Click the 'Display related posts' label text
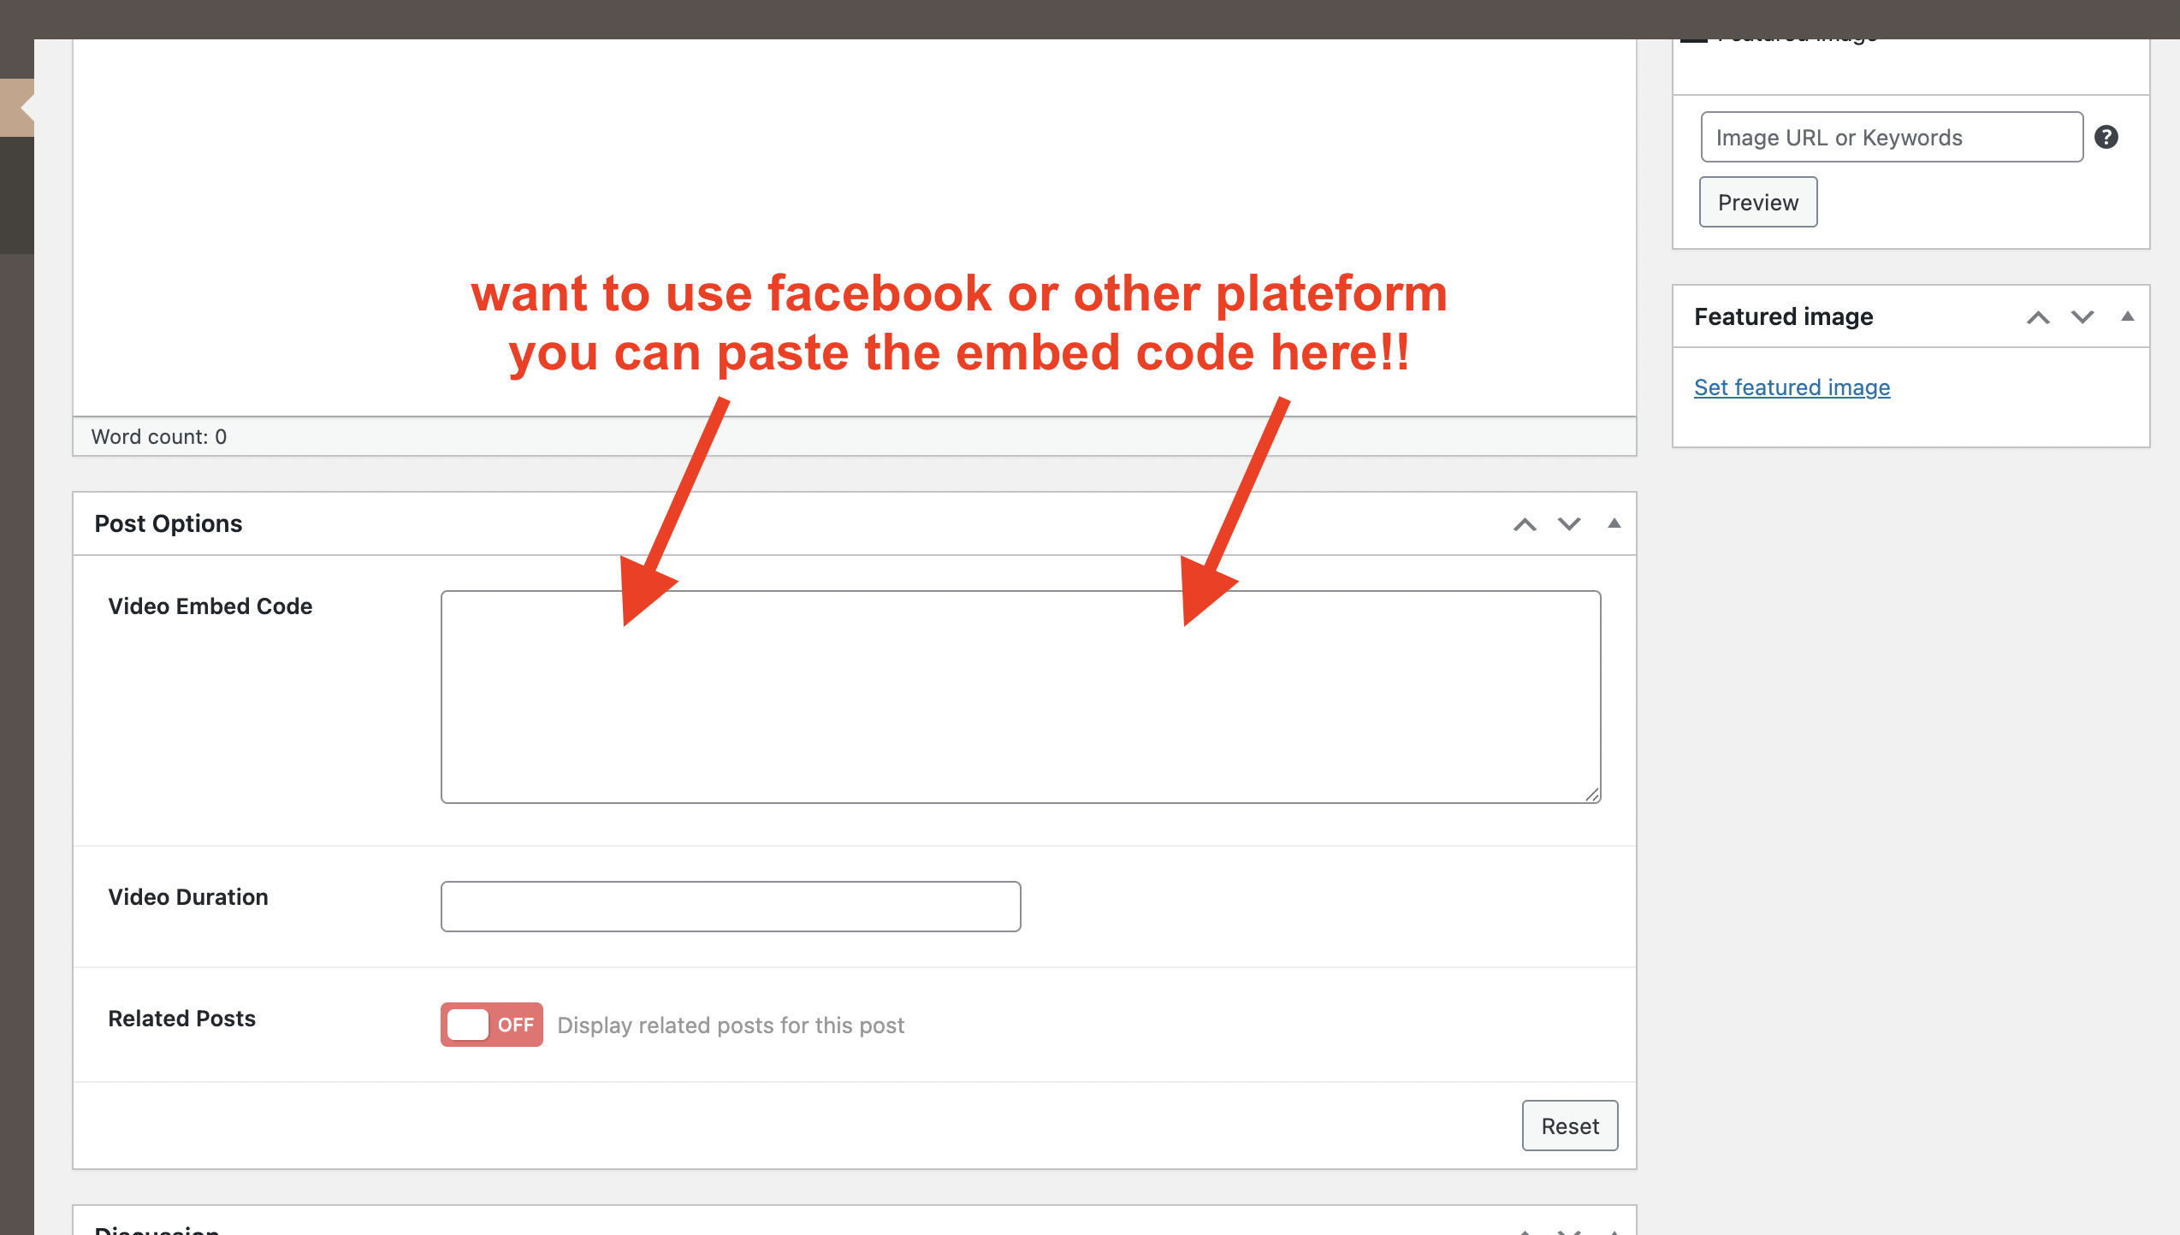The width and height of the screenshot is (2180, 1235). click(731, 1025)
